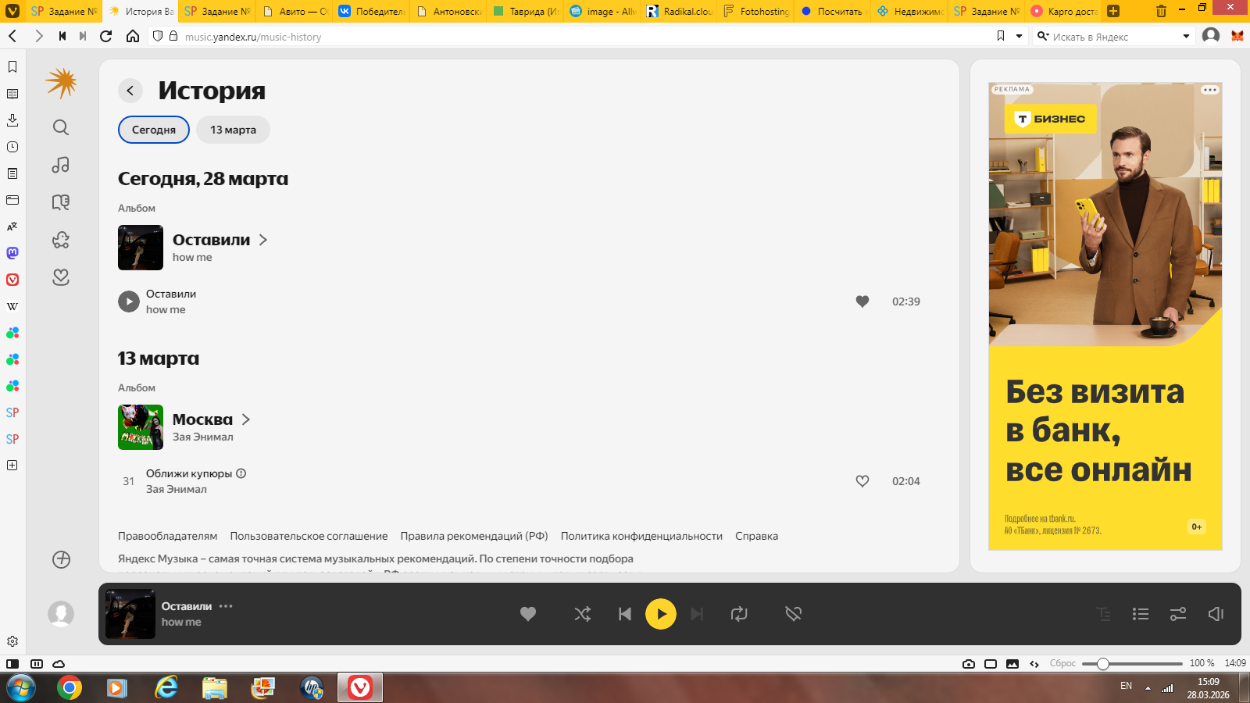
Task: Open the search engine dropdown arrow
Action: [1186, 37]
